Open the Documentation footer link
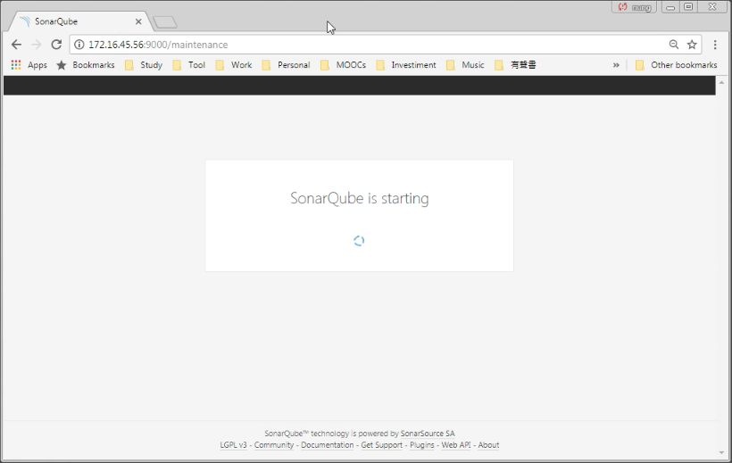 coord(328,445)
